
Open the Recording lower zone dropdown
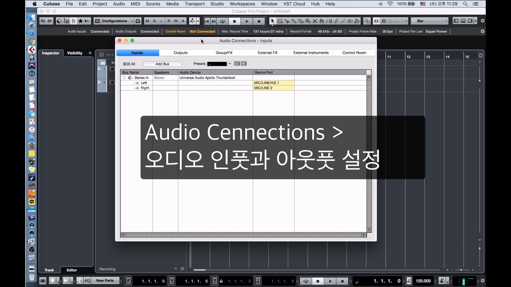coord(176,269)
